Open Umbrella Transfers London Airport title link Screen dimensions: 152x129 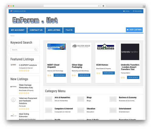[130, 67]
